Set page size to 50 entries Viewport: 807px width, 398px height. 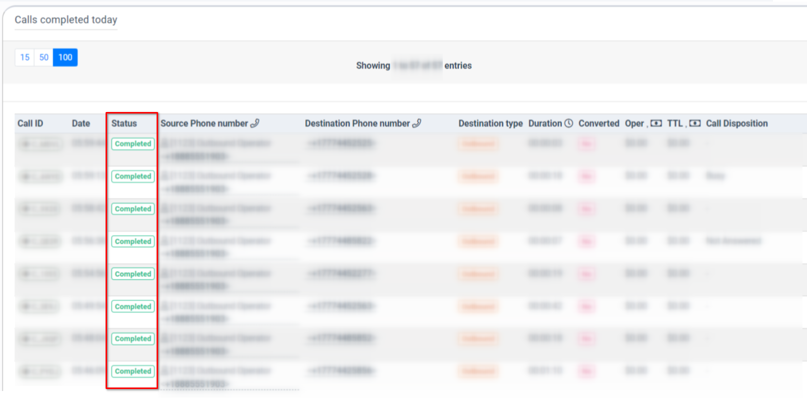[x=44, y=57]
